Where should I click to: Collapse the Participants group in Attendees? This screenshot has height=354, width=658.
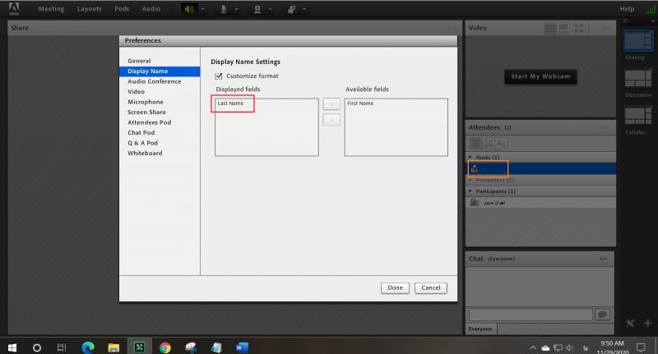(x=470, y=191)
